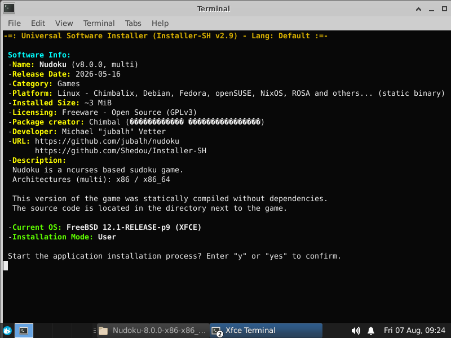Click the 'Universal Software Installer' header line
This screenshot has width=451, height=338.
pos(165,35)
